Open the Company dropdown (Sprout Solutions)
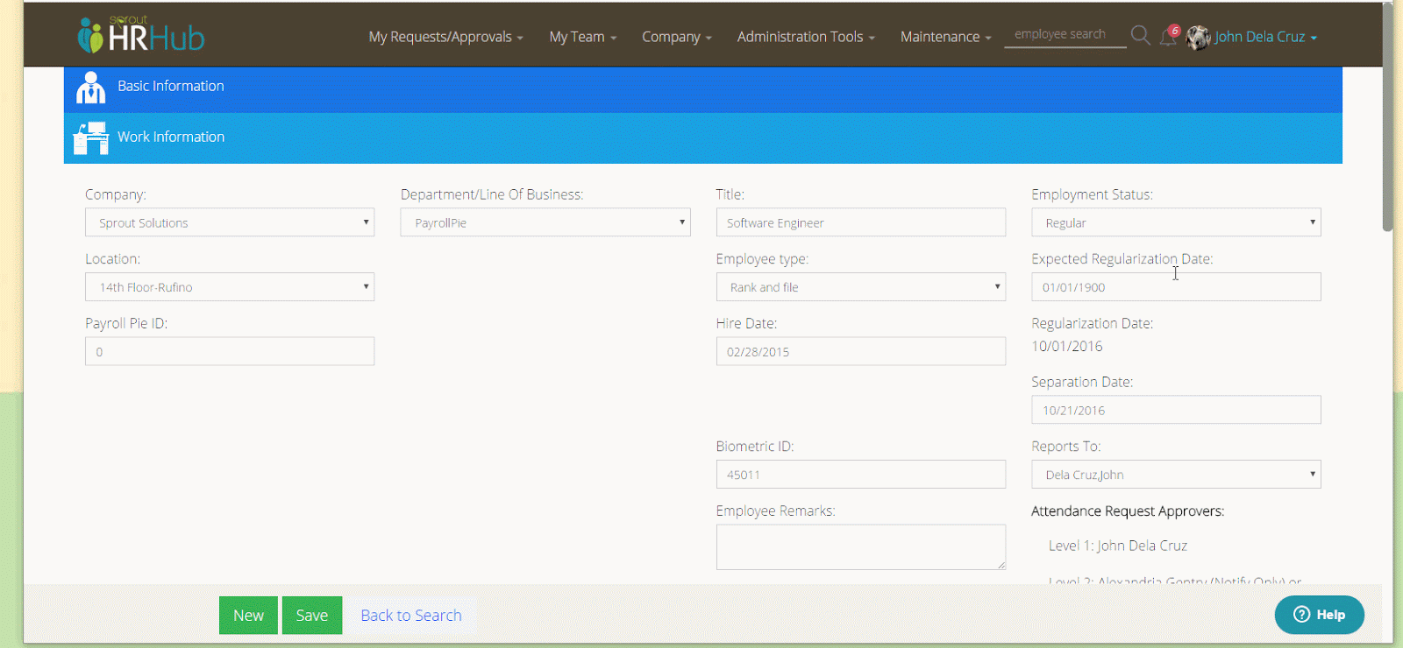This screenshot has height=648, width=1403. [230, 222]
